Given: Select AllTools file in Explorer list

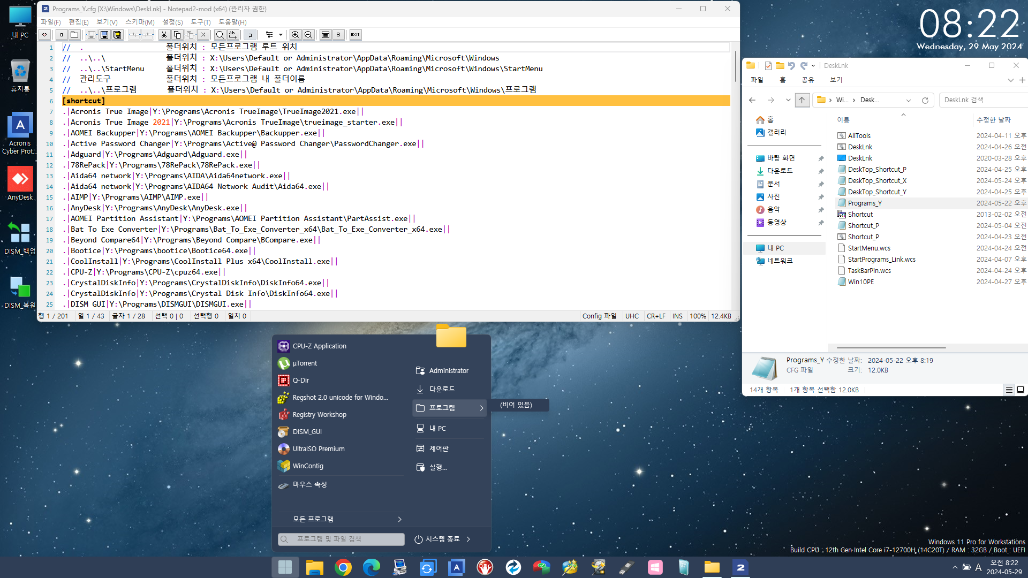Looking at the screenshot, I should 859,136.
